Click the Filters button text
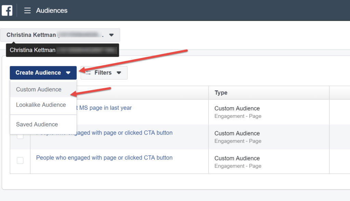 pyautogui.click(x=103, y=73)
